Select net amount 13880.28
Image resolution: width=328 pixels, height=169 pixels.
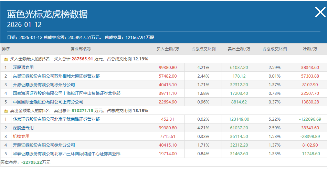[310, 102]
